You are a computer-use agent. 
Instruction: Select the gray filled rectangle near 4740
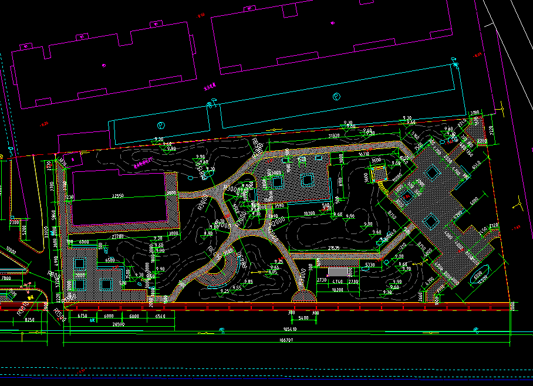(337, 272)
